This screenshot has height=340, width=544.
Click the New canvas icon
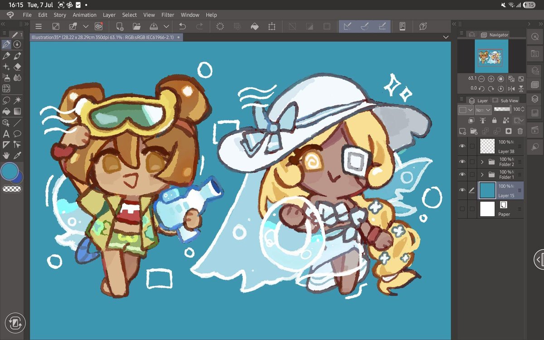(x=120, y=26)
